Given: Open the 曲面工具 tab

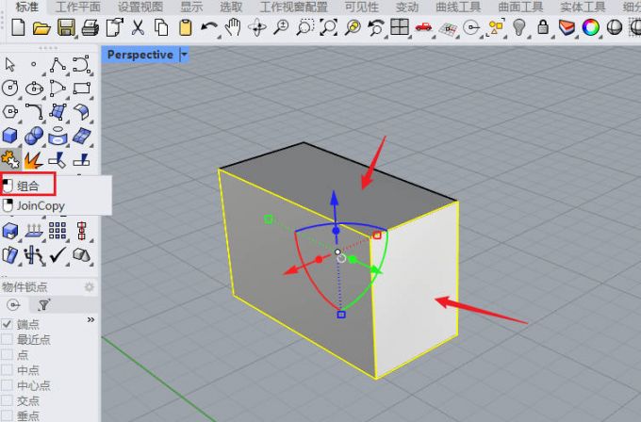Looking at the screenshot, I should (520, 7).
